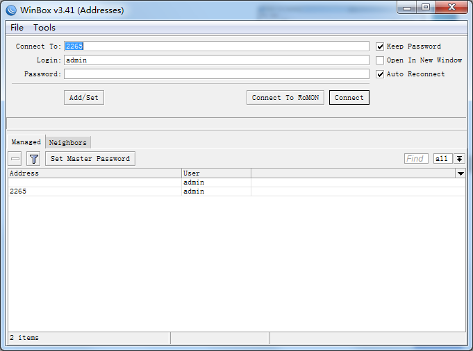The width and height of the screenshot is (473, 351).
Task: Select the 2265 address row
Action: click(94, 191)
